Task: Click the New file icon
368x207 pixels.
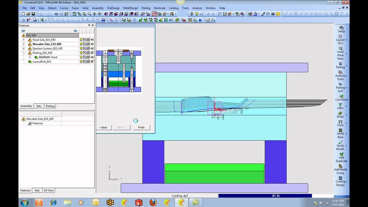Action: click(23, 14)
